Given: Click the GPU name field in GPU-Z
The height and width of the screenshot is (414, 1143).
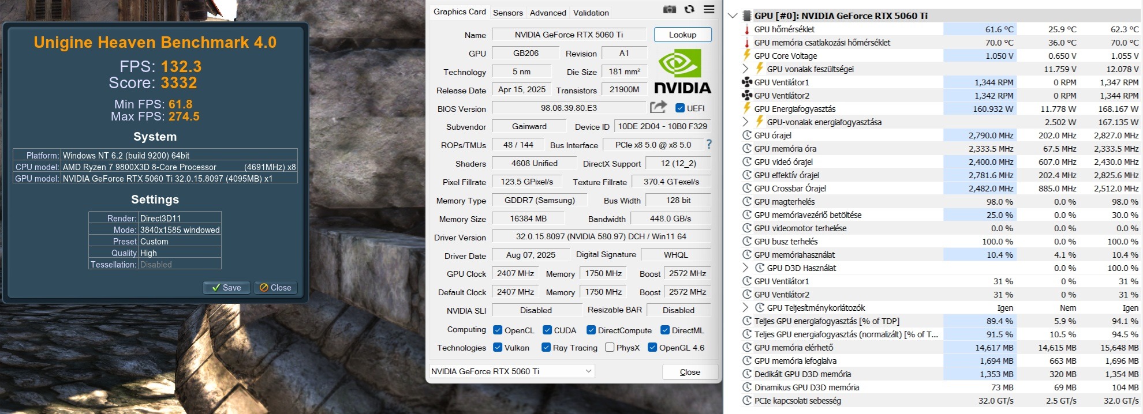Looking at the screenshot, I should coord(569,35).
